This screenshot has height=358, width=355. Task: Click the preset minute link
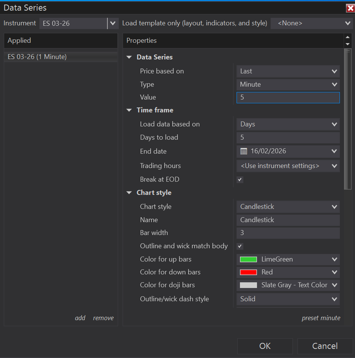321,318
